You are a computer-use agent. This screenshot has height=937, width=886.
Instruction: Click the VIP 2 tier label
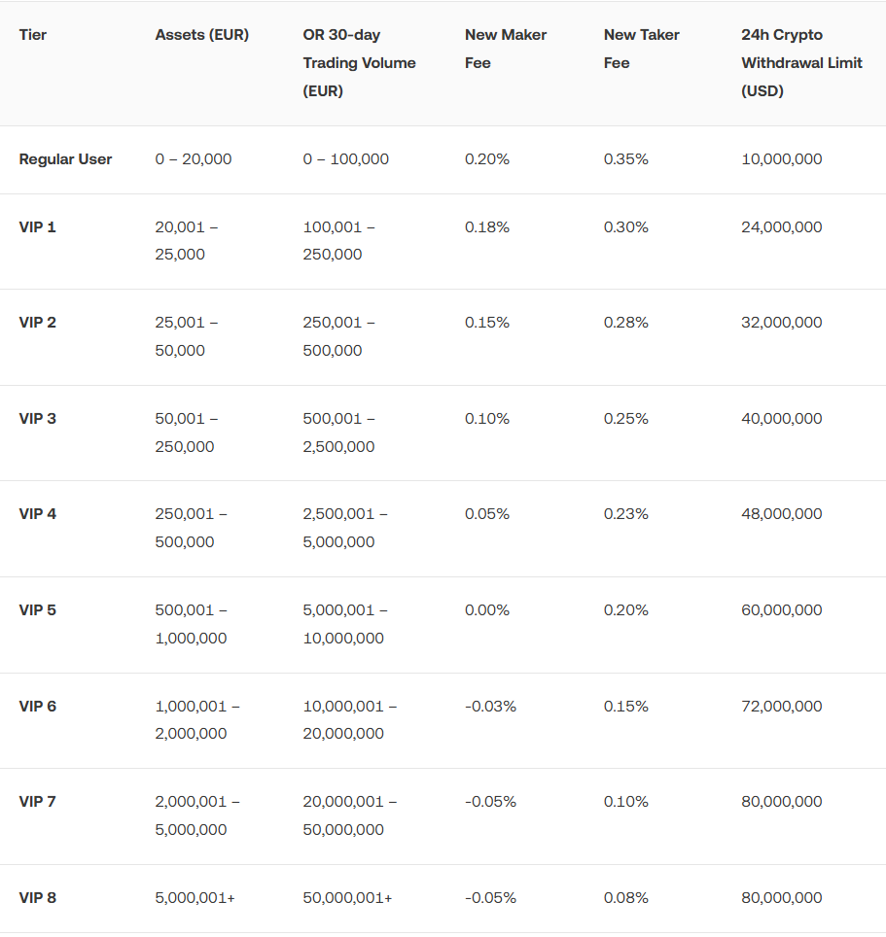pos(38,323)
